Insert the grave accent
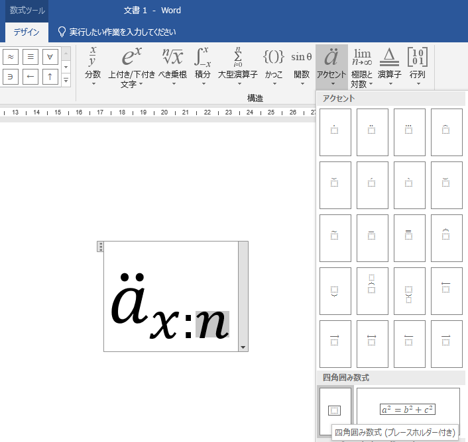 (x=409, y=185)
